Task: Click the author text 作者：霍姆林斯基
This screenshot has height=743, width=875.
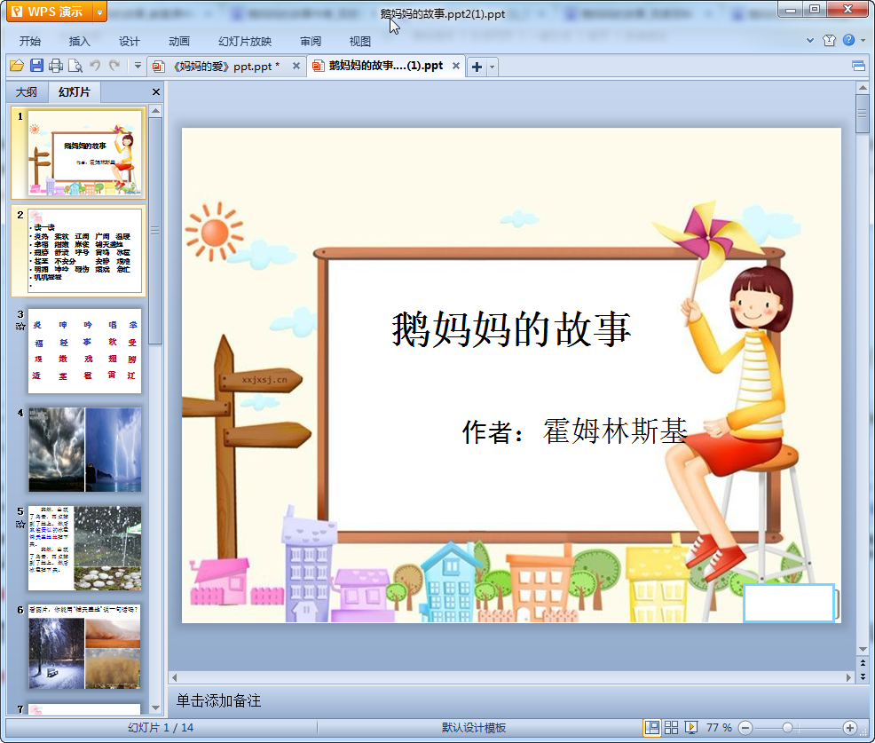Action: point(575,431)
